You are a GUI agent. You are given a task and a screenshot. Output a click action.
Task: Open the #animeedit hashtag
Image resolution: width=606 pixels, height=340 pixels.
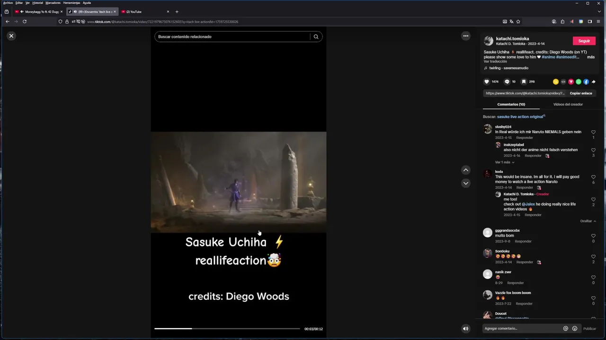[567, 57]
